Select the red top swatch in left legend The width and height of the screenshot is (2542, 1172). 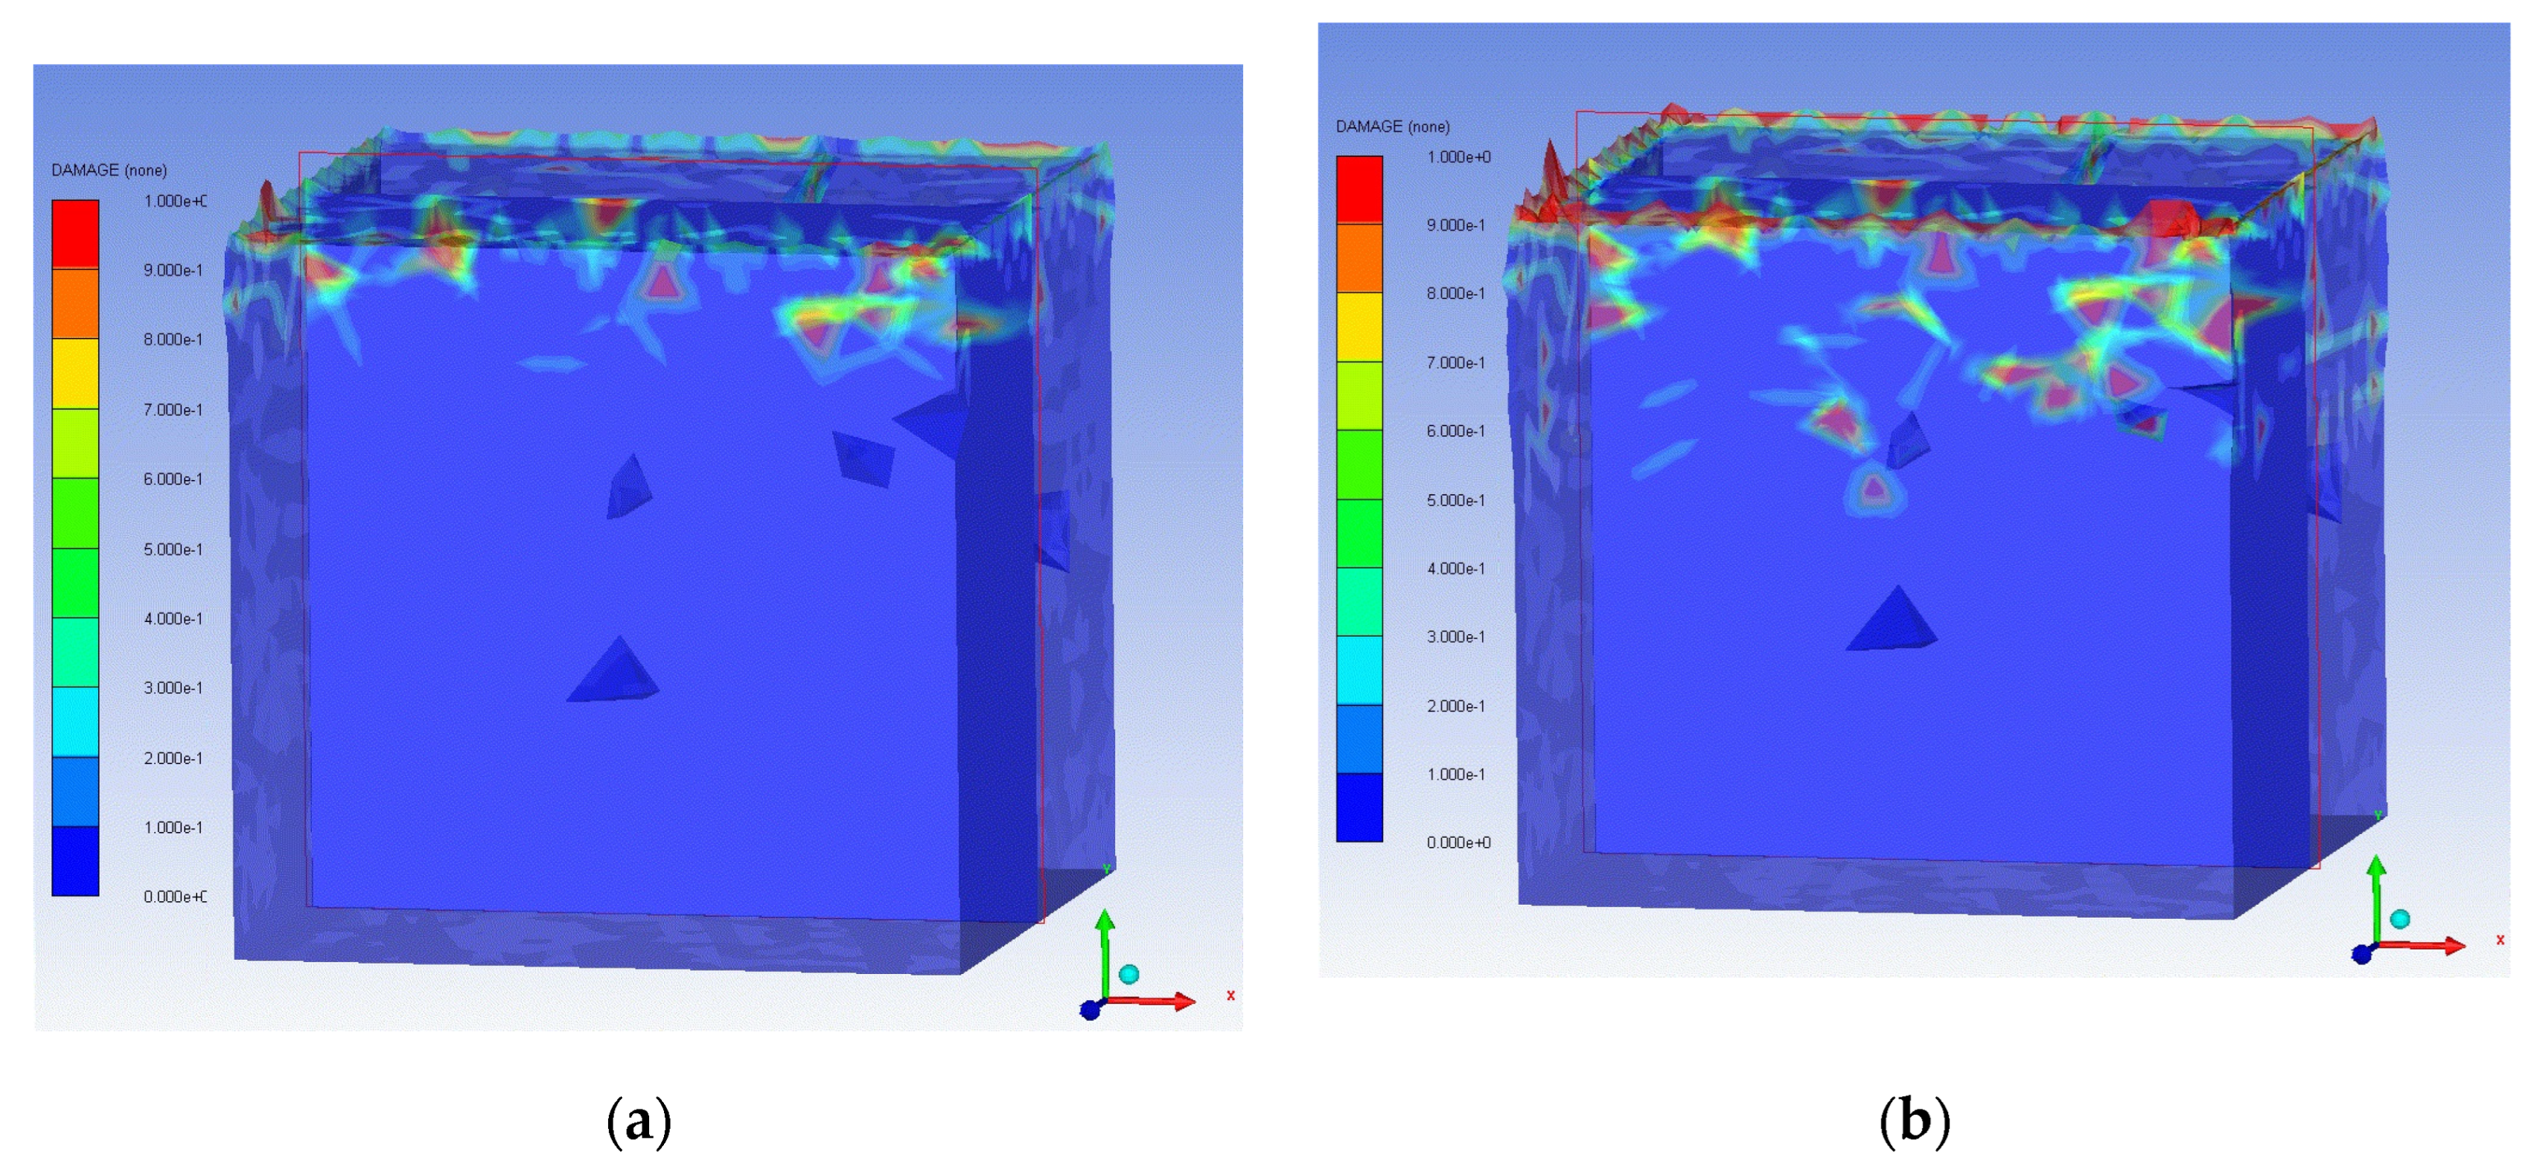click(75, 234)
